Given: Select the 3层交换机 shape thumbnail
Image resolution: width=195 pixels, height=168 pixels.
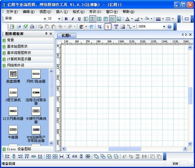Looking at the screenshot, I should coord(13,93).
